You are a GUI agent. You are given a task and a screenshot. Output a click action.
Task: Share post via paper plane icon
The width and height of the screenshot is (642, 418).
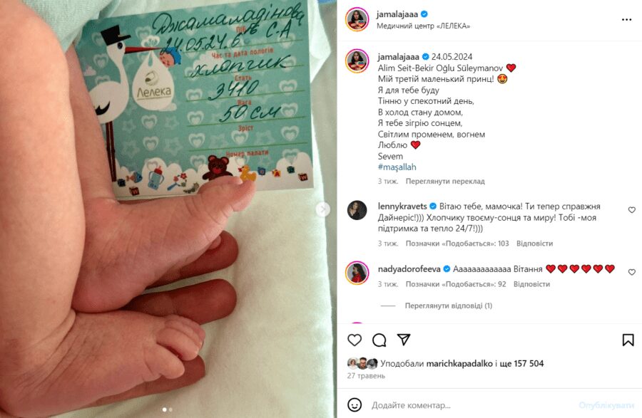(x=404, y=340)
